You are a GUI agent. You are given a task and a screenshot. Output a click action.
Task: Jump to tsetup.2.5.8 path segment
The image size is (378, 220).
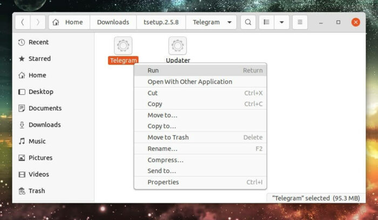coord(161,22)
